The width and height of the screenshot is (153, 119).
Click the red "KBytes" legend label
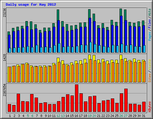[x=150, y=107]
